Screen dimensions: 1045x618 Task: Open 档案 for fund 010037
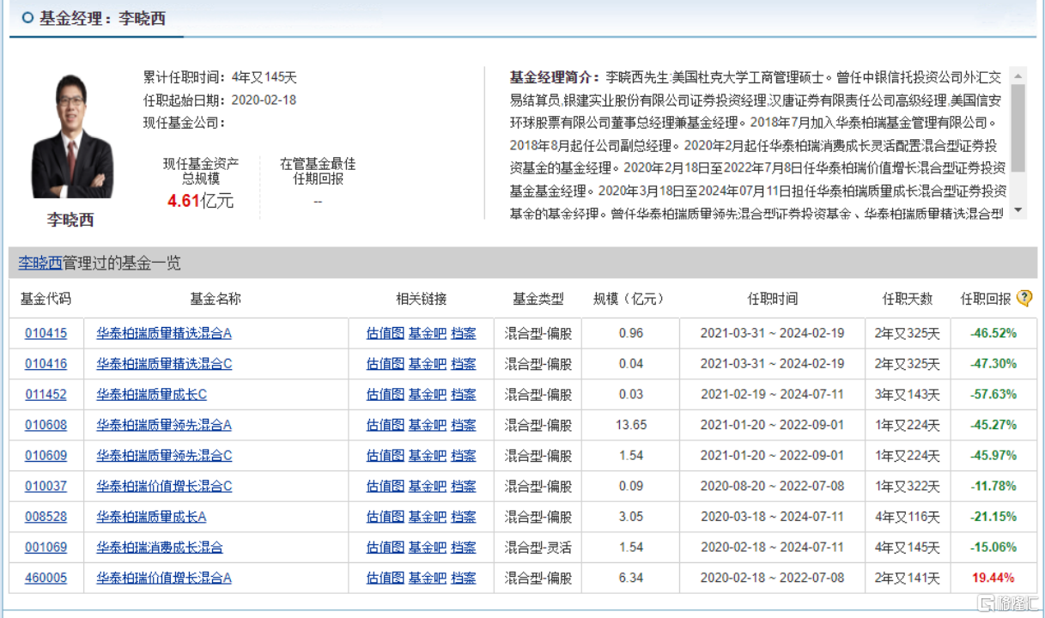pos(464,486)
